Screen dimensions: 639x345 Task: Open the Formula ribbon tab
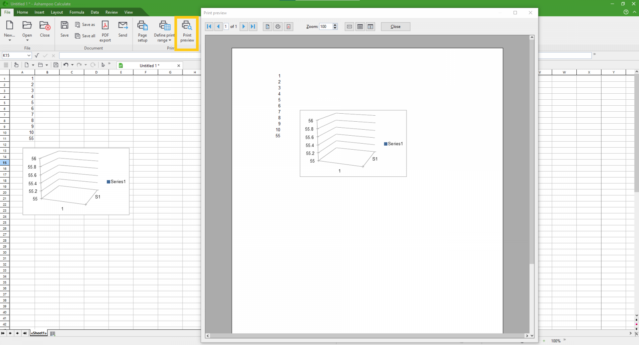point(77,12)
